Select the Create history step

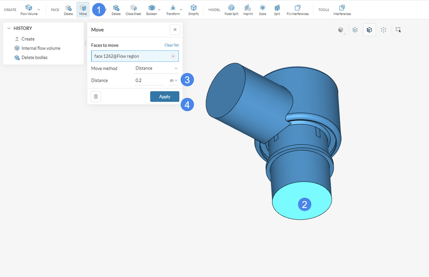tap(28, 39)
